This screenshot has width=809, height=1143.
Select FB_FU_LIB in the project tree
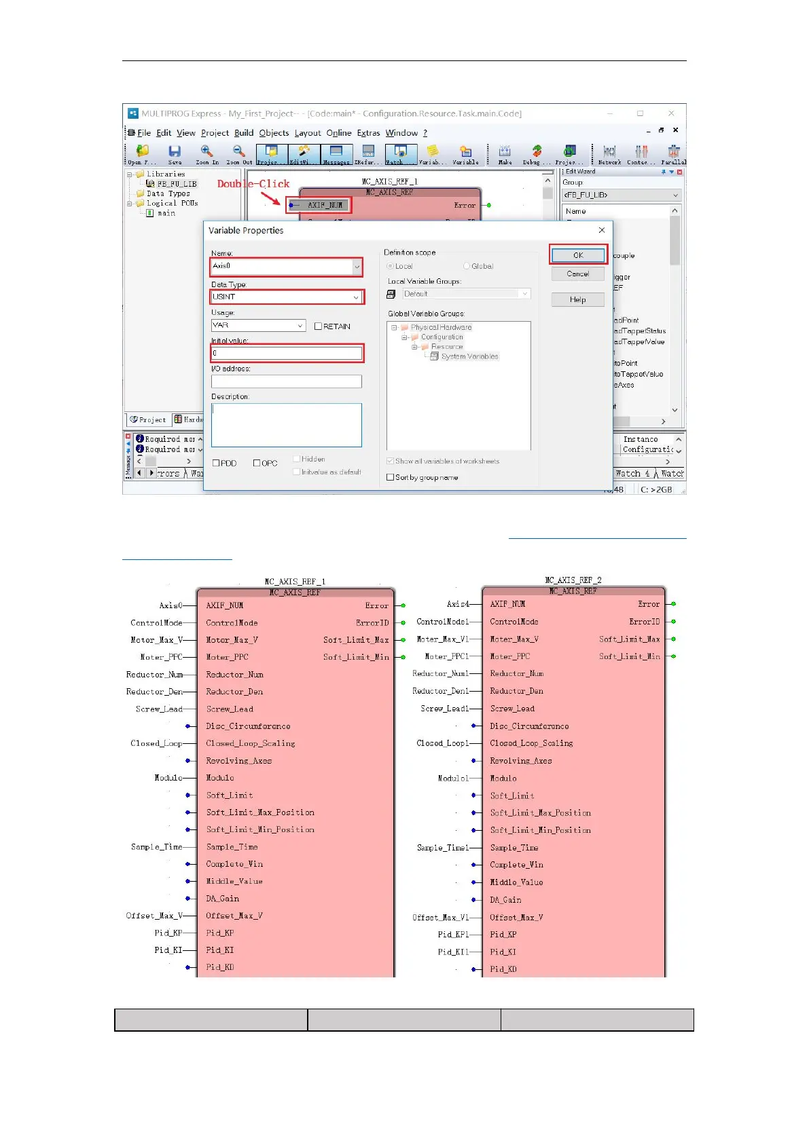(x=177, y=184)
